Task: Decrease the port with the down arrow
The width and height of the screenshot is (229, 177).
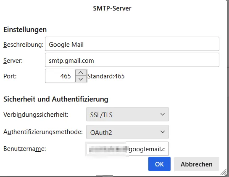Action: tap(81, 79)
